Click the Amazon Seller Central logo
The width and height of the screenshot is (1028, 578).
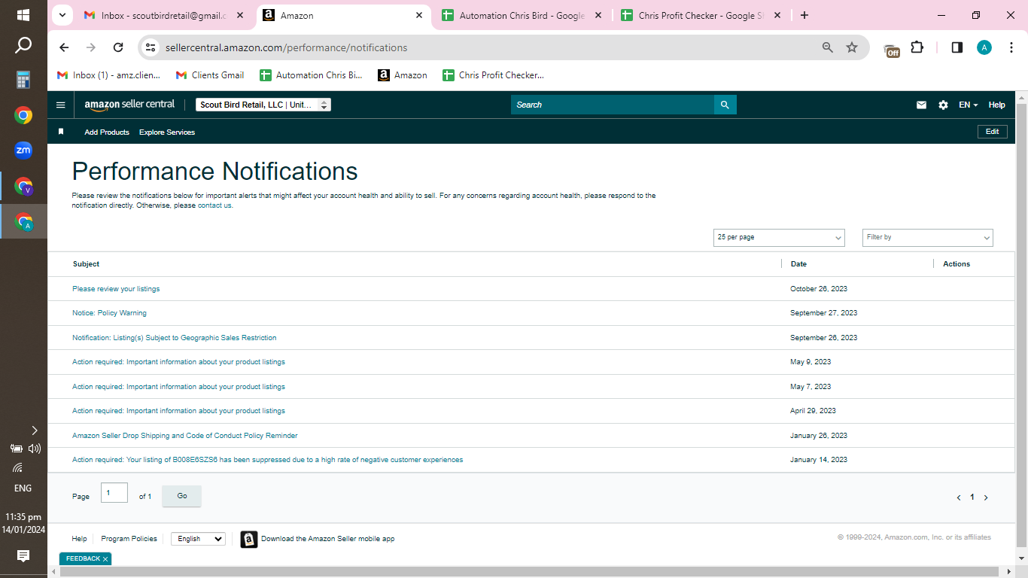click(129, 105)
